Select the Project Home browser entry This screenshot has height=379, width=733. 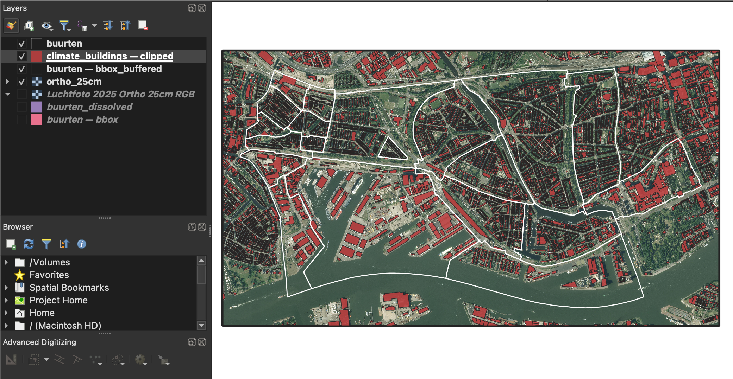point(58,300)
